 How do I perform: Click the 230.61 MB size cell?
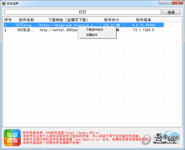(x=112, y=25)
